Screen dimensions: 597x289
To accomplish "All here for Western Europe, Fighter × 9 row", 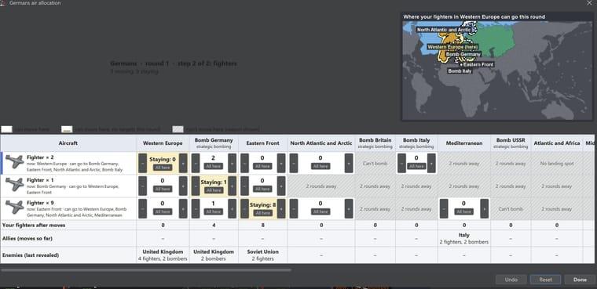I will (x=163, y=211).
